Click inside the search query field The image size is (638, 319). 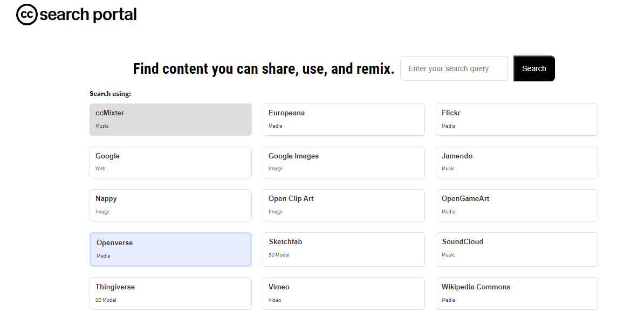(454, 68)
